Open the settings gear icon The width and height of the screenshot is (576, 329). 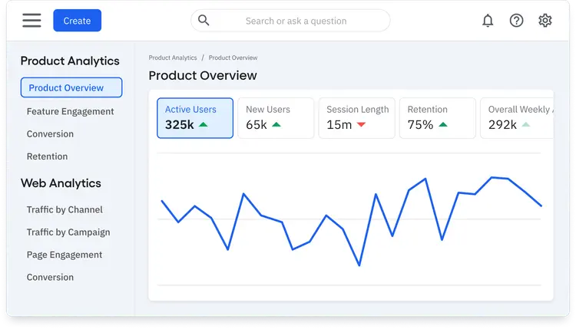pos(545,21)
